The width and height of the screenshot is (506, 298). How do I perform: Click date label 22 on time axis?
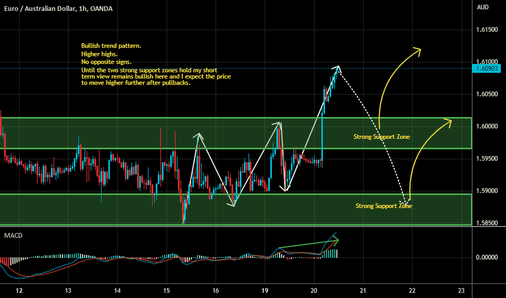tap(412, 290)
